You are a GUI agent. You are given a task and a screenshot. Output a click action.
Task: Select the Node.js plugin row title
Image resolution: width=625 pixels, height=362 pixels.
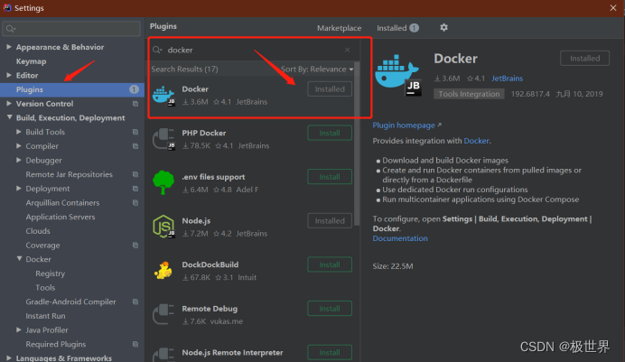pos(196,220)
